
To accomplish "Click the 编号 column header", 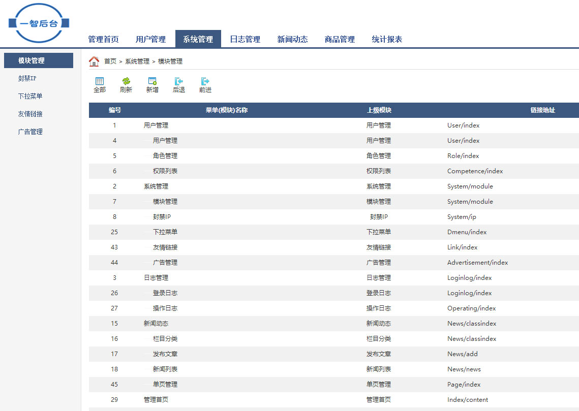I will [114, 110].
